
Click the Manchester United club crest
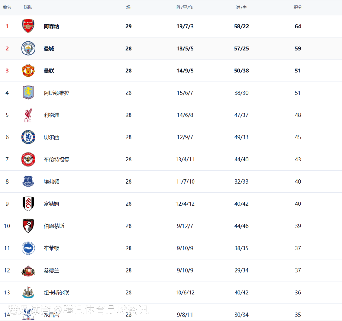(28, 71)
